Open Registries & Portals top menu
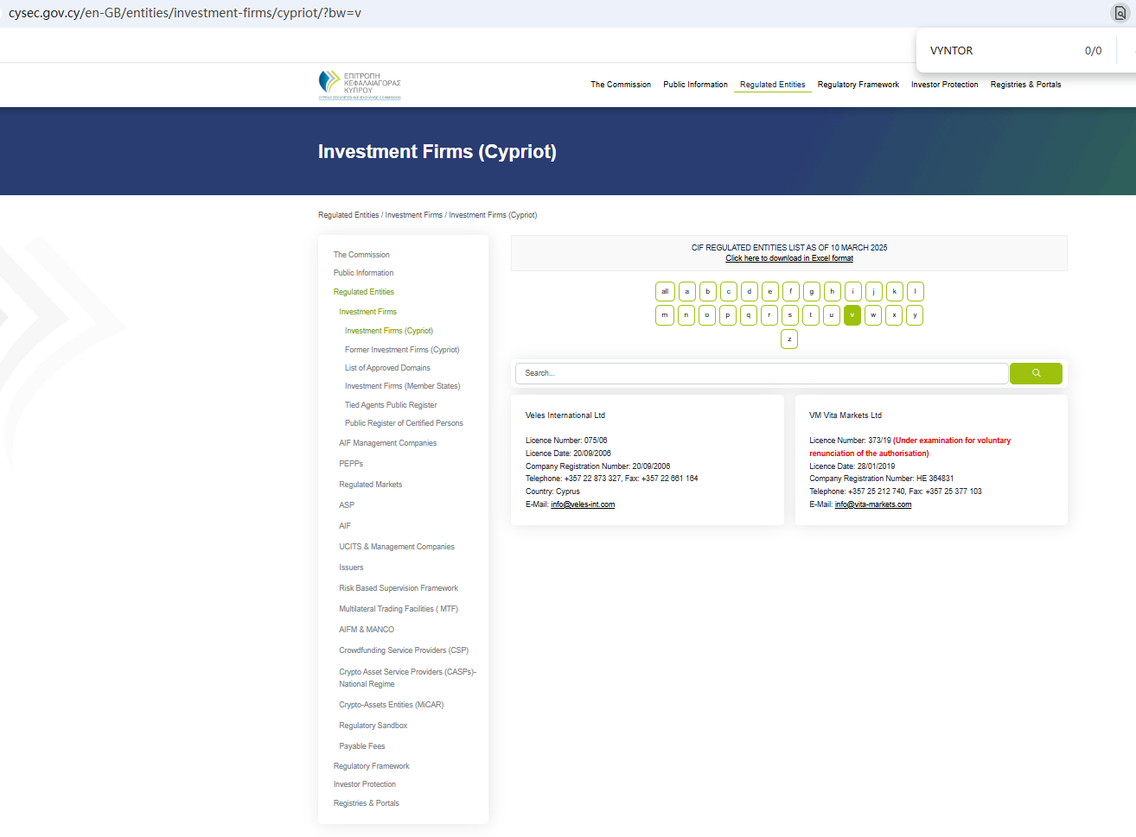The image size is (1136, 837). 1025,85
